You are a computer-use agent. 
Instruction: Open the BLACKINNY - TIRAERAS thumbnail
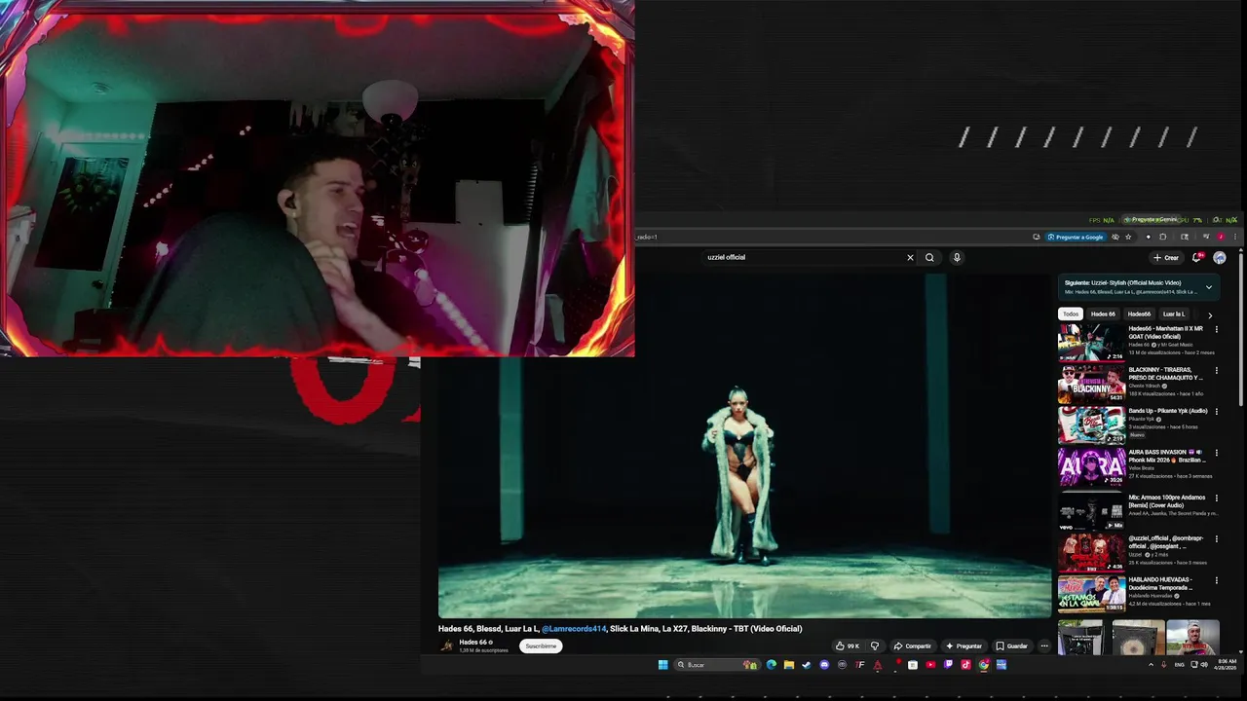1091,384
